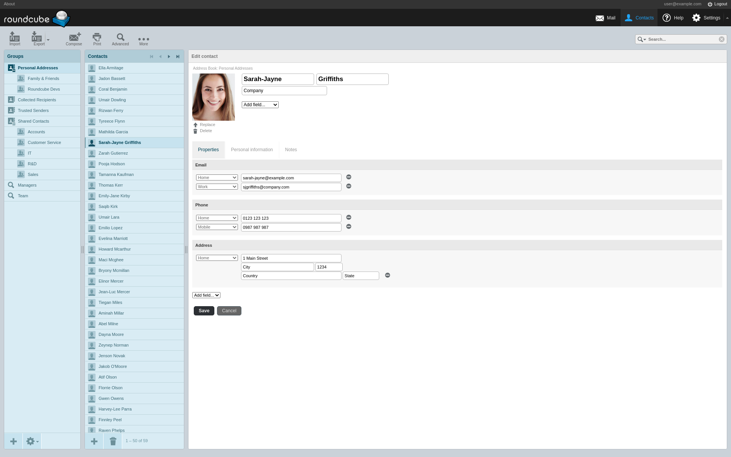This screenshot has width=731, height=457.
Task: Open the Team saved search
Action: tap(42, 196)
